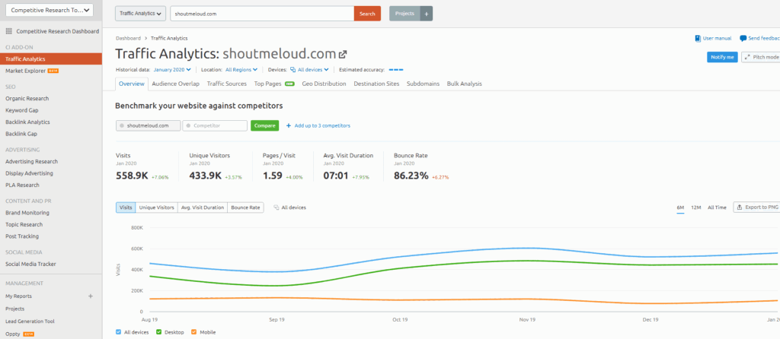Open the Traffic Analytics tool dropdown
Image resolution: width=780 pixels, height=339 pixels.
coord(140,14)
